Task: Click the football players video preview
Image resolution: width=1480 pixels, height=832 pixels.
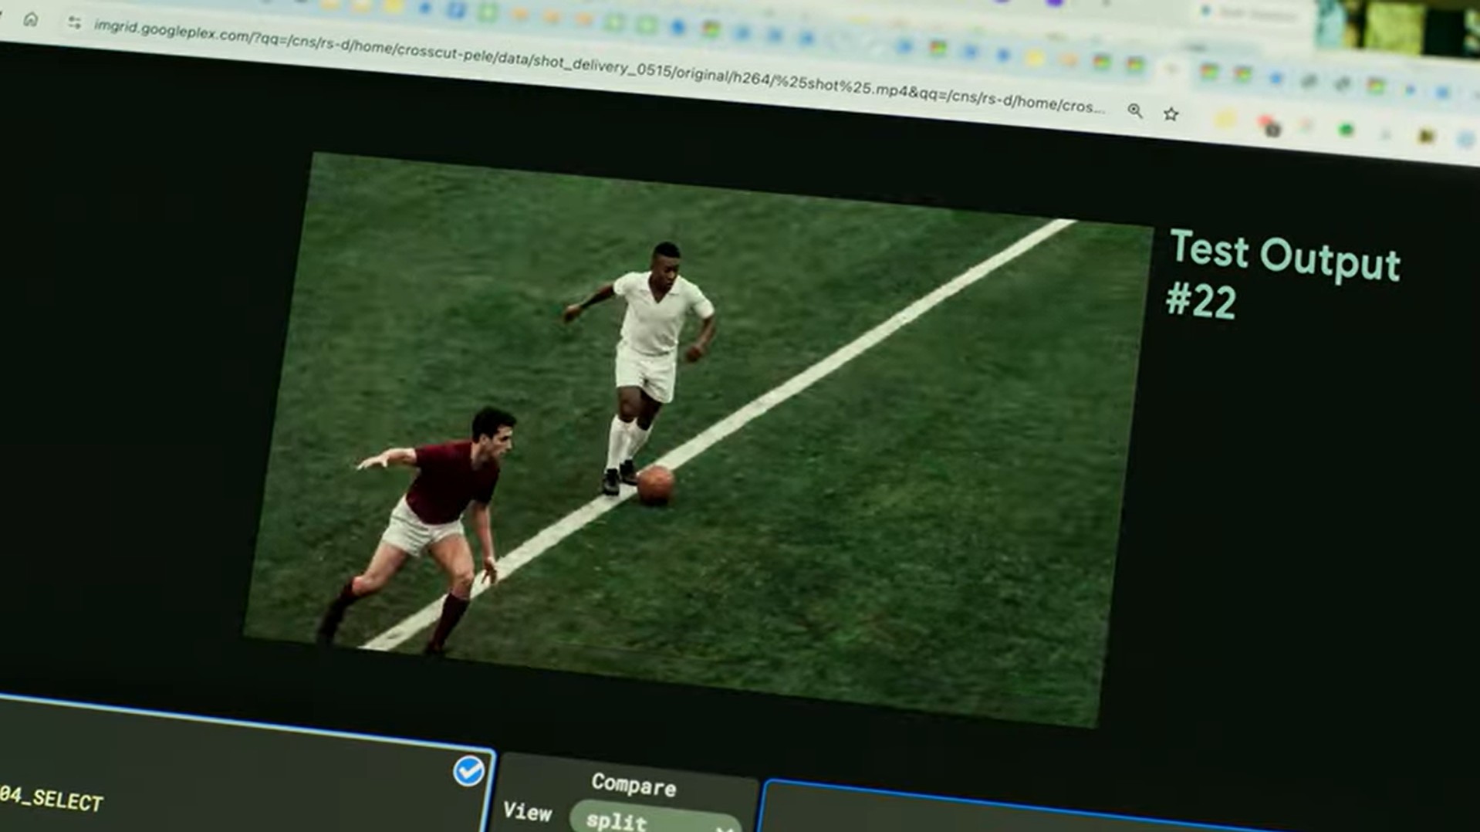Action: 698,439
